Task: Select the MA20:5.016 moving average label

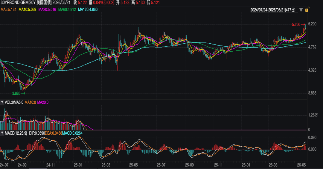Action: tap(47, 10)
